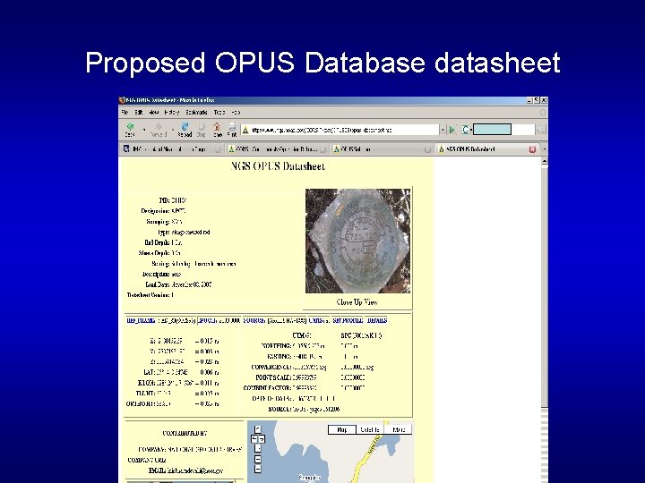Click inside the browser search field

point(503,130)
